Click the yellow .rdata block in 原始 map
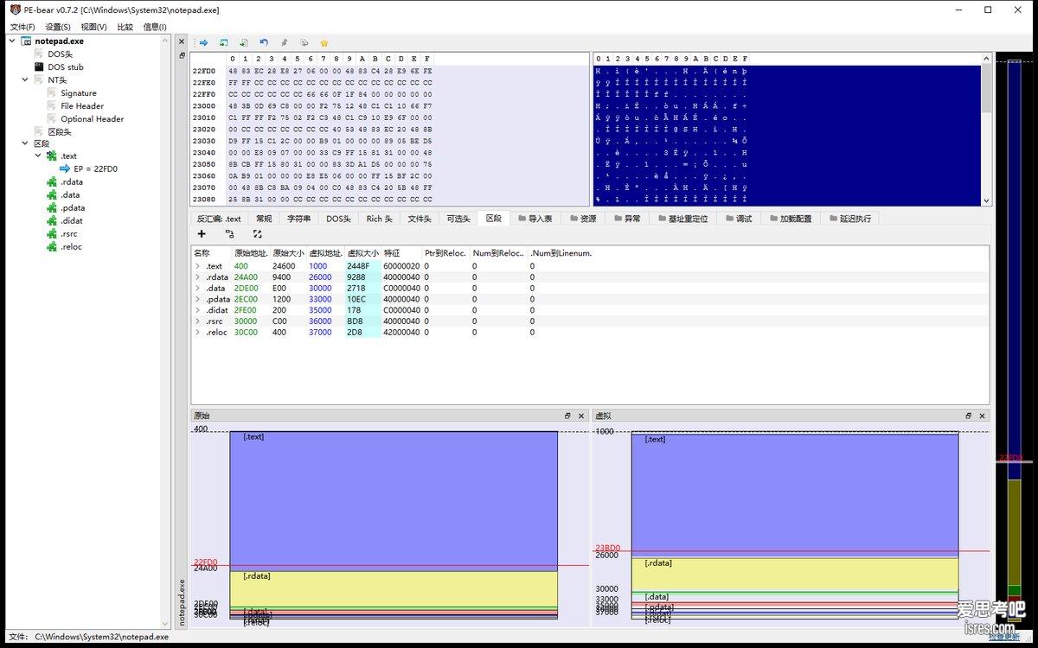The width and height of the screenshot is (1038, 648). (394, 589)
